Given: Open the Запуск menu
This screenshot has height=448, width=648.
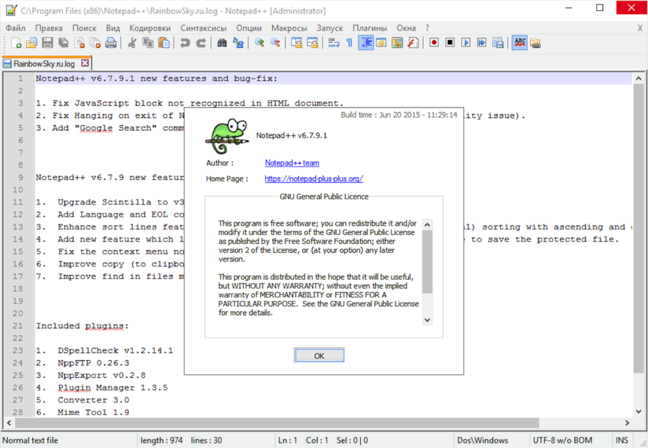Looking at the screenshot, I should point(330,28).
